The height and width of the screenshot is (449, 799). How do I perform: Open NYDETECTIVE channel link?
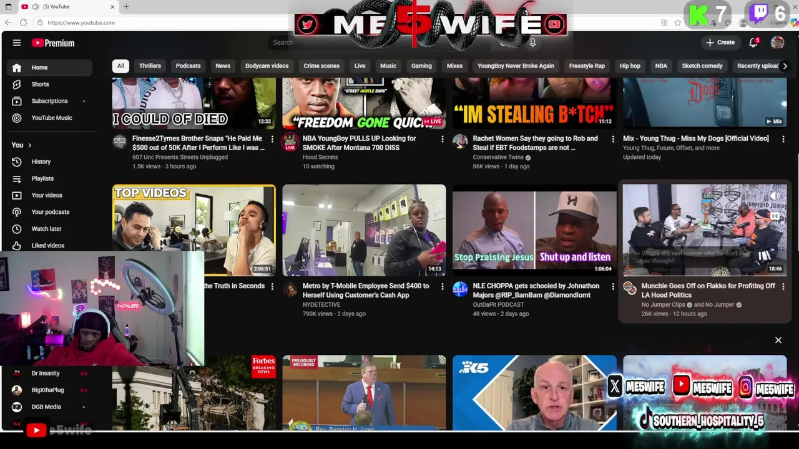pyautogui.click(x=321, y=304)
